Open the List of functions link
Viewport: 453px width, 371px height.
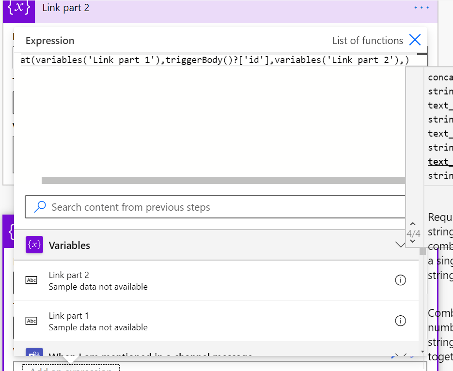(367, 41)
